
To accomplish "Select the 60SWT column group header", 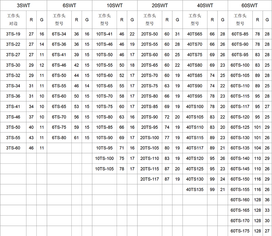I will [250, 5].
